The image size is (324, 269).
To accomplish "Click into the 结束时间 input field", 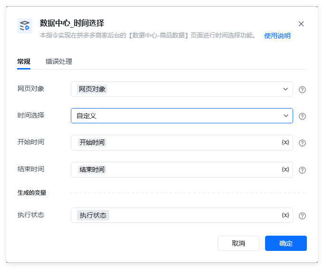I will coord(182,169).
